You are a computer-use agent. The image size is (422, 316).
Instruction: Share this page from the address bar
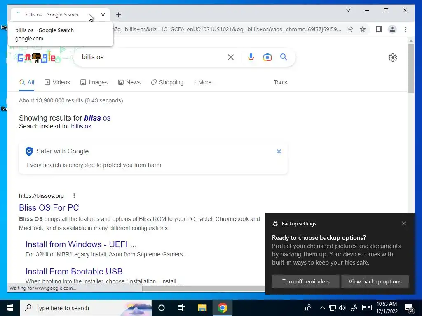349,29
